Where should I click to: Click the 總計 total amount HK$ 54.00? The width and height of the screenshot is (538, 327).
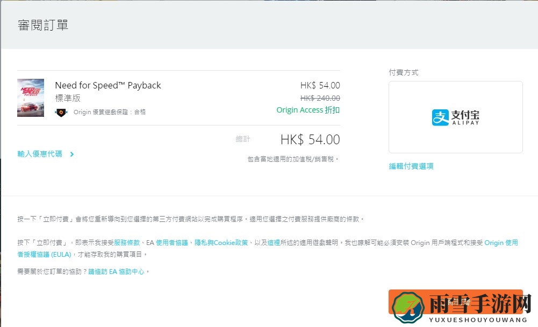pyautogui.click(x=310, y=139)
